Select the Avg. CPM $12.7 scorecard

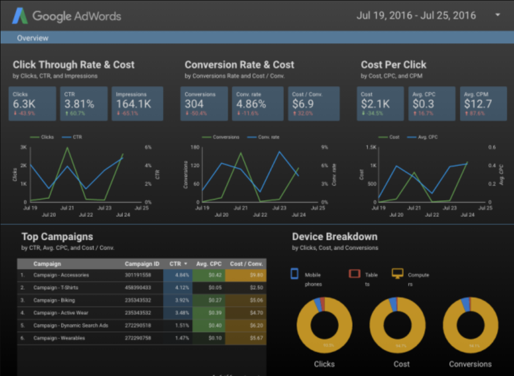(x=483, y=104)
